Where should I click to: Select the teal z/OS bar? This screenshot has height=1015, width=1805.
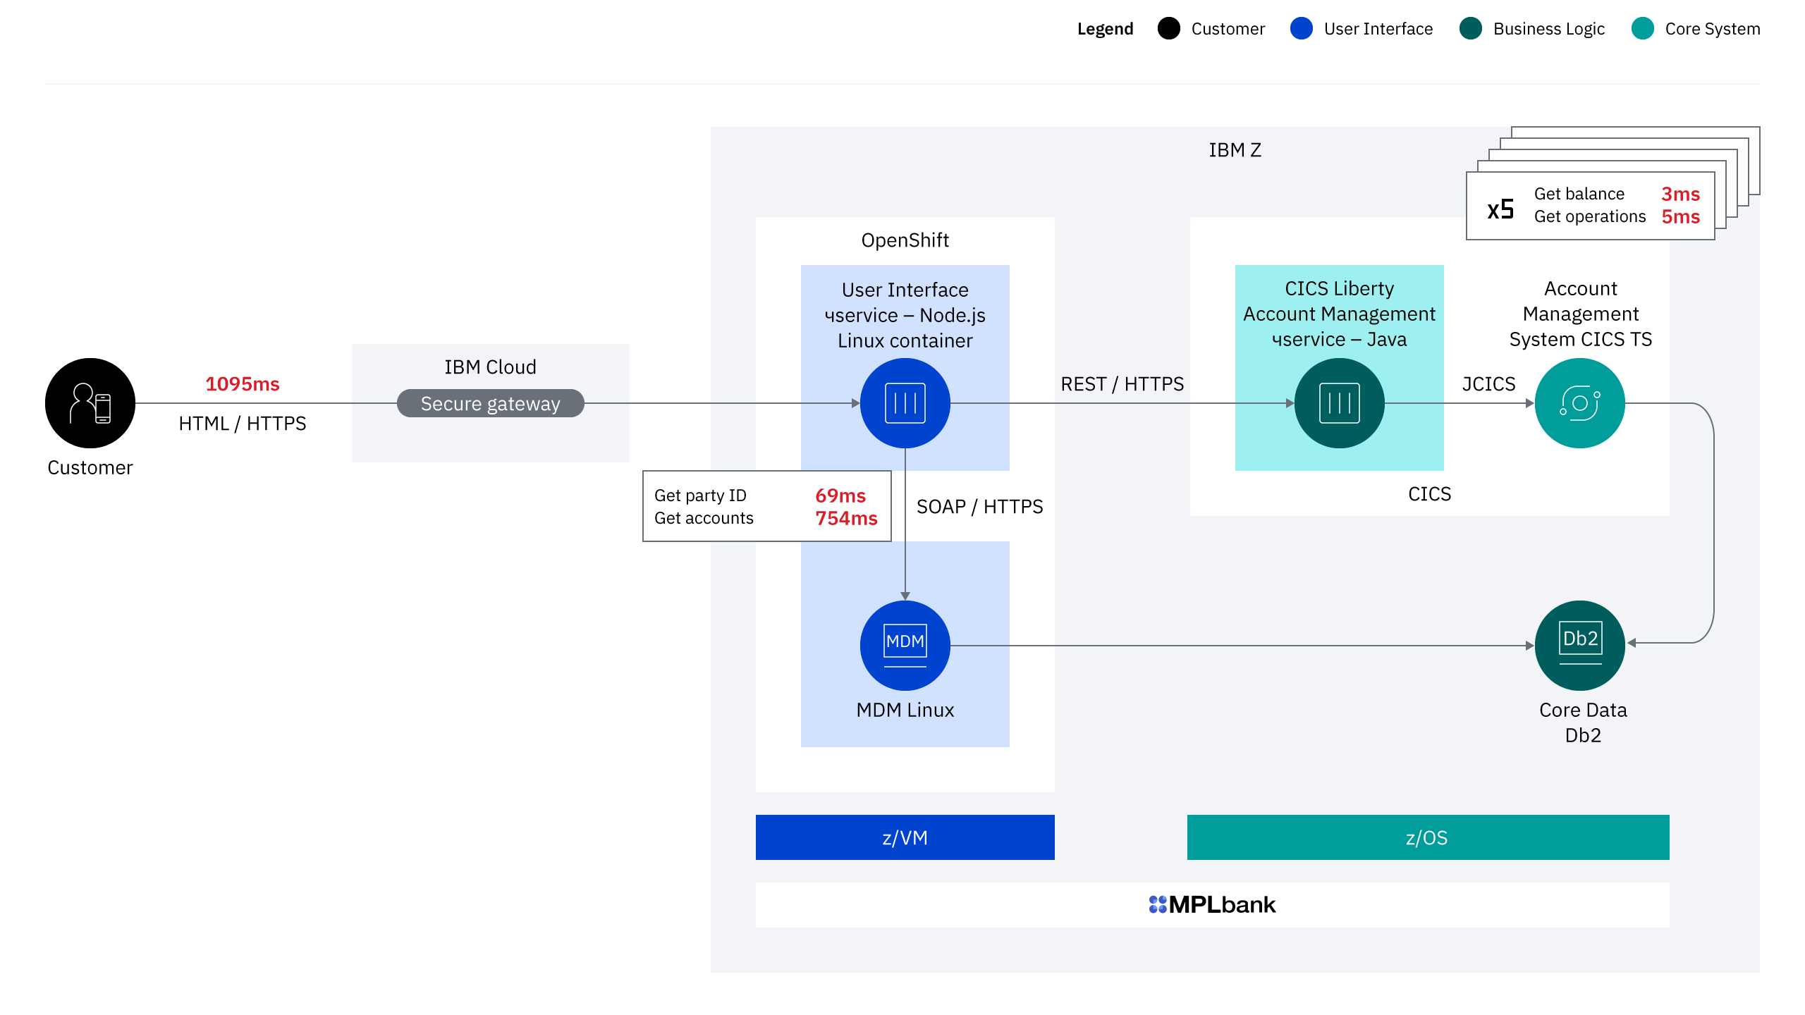pyautogui.click(x=1428, y=837)
